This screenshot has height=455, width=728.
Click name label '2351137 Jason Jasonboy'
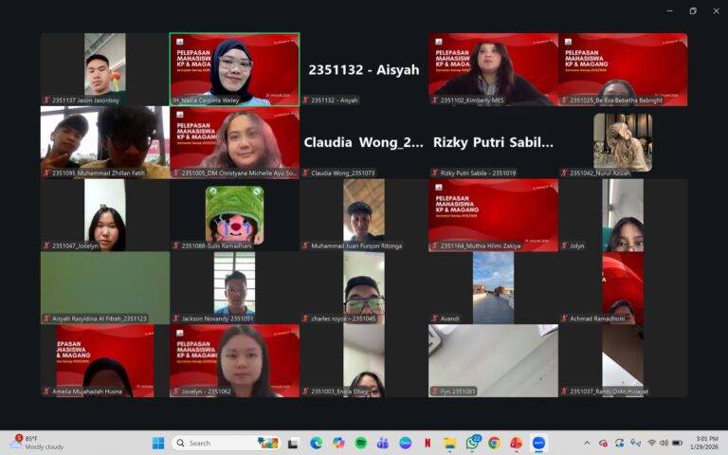[x=85, y=100]
